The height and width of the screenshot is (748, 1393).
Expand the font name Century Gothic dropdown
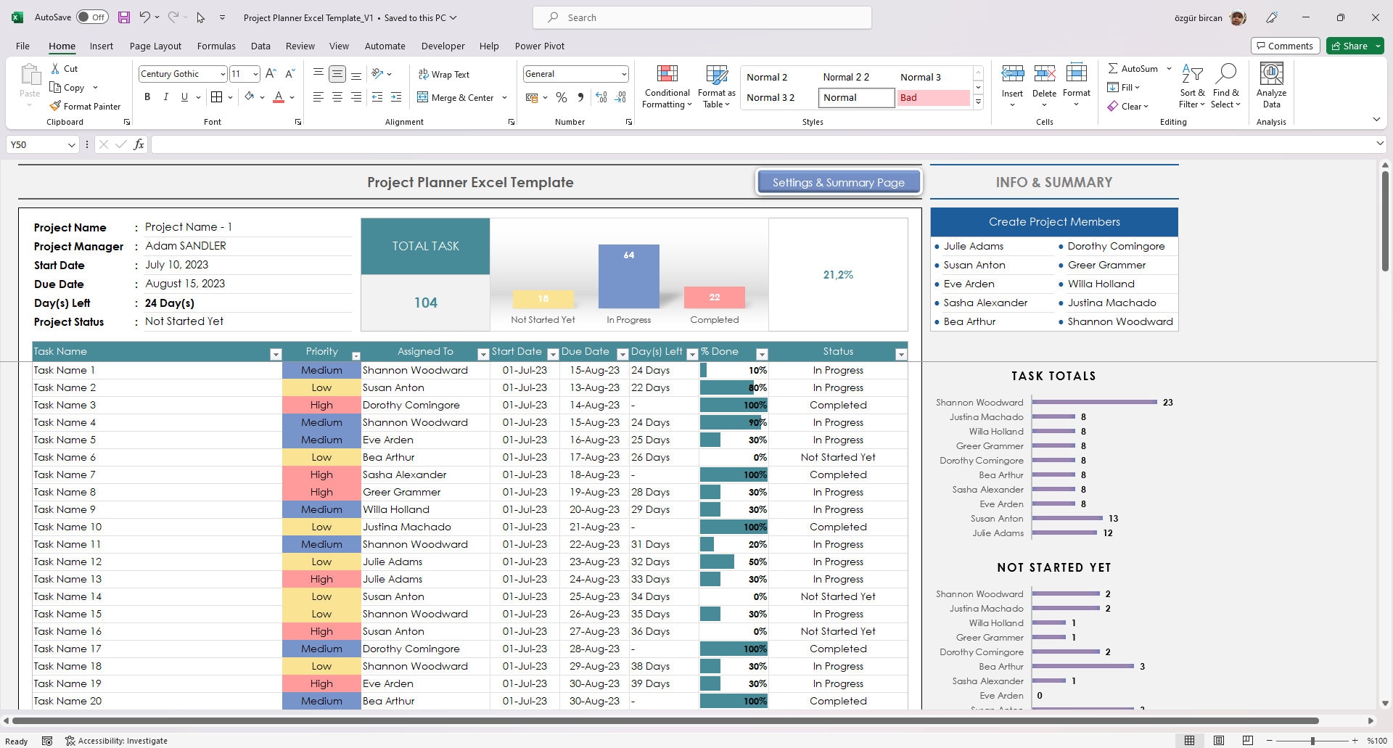click(x=222, y=74)
